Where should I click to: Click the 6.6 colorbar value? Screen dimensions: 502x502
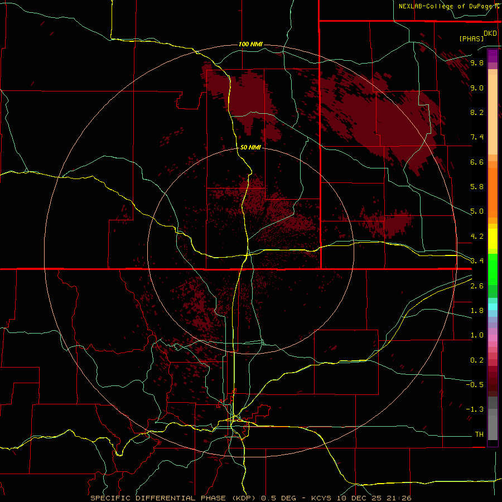coord(477,162)
